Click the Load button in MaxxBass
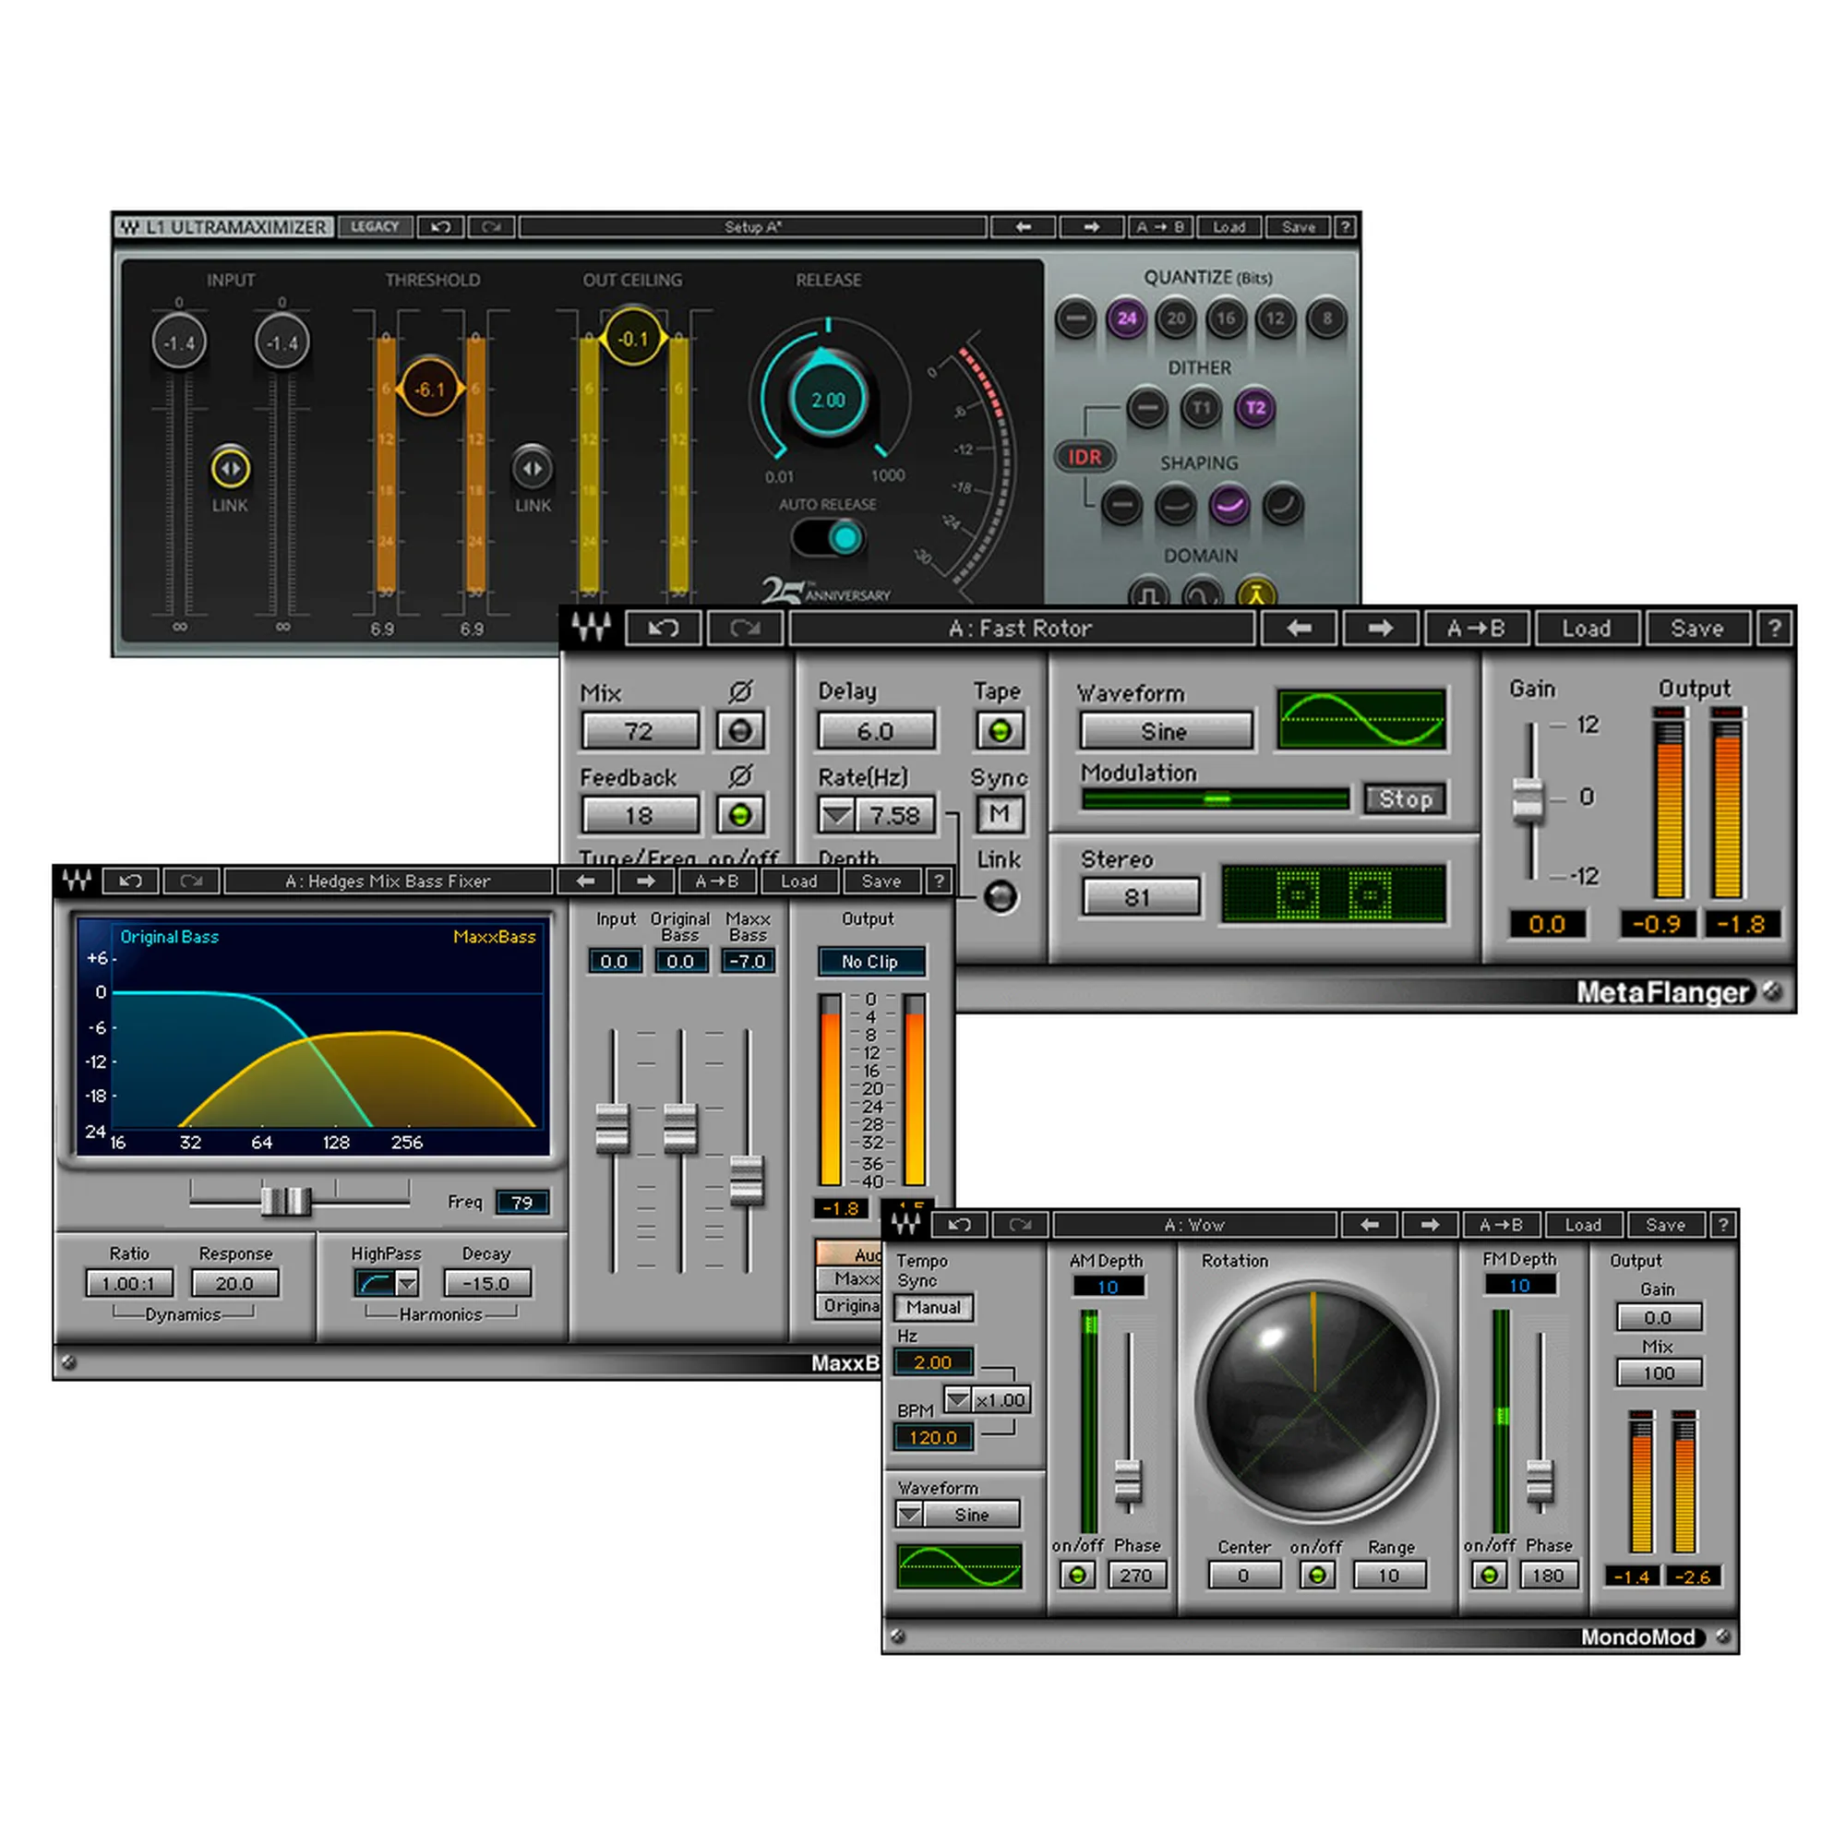Screen dimensions: 1846x1846 click(x=798, y=881)
